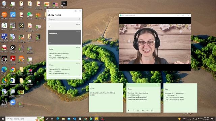Screen dimensions: 216x121
Task: Toggle strikethrough in the Owen note toolbar
Action: point(143,111)
